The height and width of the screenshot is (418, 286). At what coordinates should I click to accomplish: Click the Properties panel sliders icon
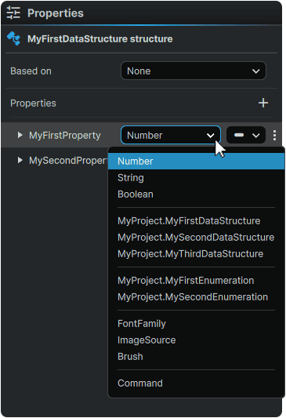[13, 13]
